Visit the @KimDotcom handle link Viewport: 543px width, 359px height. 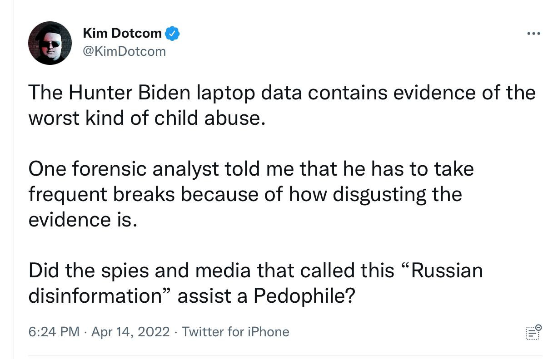[125, 52]
